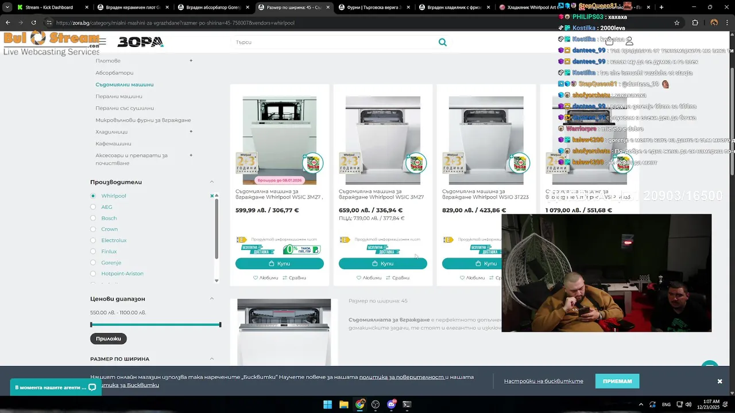This screenshot has height=413, width=735.
Task: Open the WSIC 3M27 599,99 лв. product image
Action: tap(280, 139)
